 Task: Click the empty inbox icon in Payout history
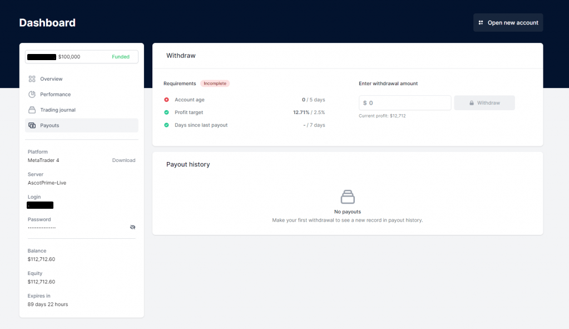347,197
